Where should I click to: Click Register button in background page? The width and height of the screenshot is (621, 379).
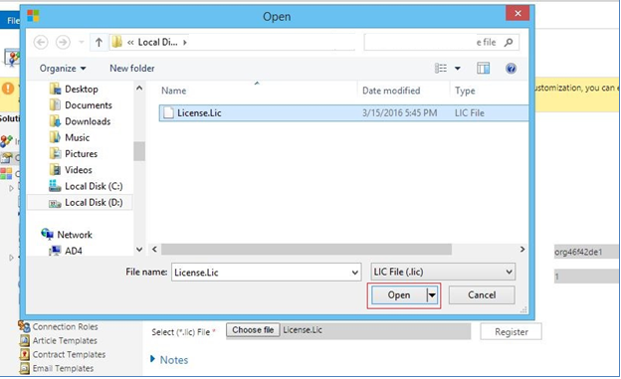pyautogui.click(x=511, y=332)
